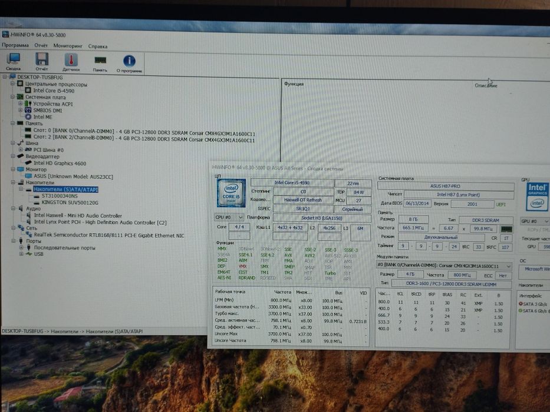Click the Память memory toolbar icon
Viewport: 550px width, 412px height.
click(x=100, y=63)
